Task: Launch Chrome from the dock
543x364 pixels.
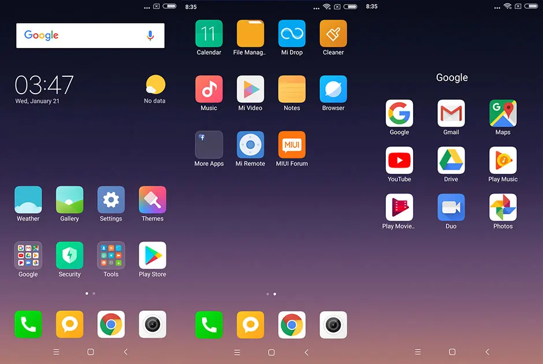Action: tap(110, 325)
